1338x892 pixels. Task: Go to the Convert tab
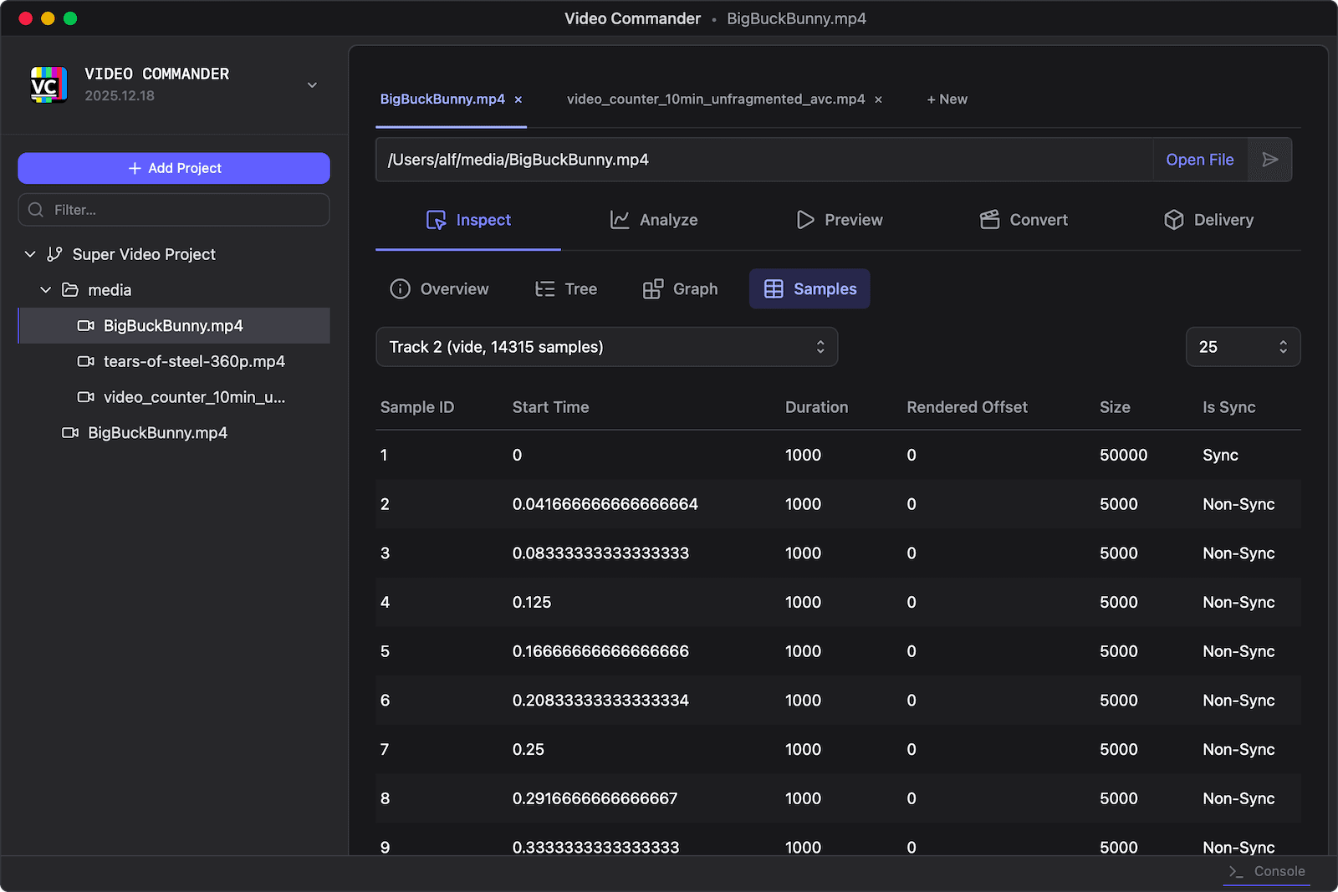point(1024,220)
